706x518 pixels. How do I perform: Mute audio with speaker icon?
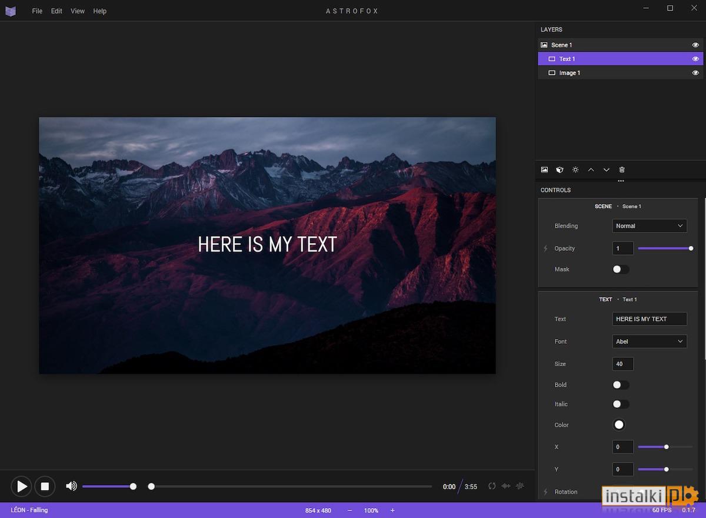click(x=71, y=486)
